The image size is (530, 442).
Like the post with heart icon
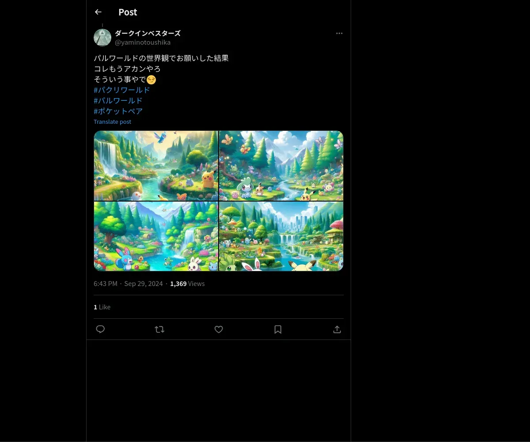click(219, 329)
